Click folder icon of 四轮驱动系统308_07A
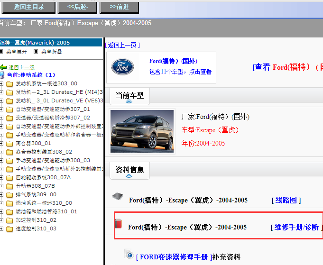 9,178
